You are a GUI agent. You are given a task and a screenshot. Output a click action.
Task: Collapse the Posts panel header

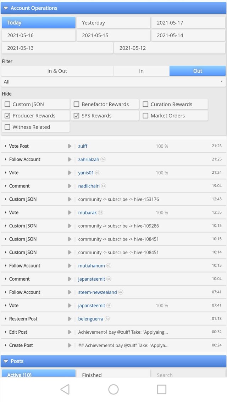113,361
